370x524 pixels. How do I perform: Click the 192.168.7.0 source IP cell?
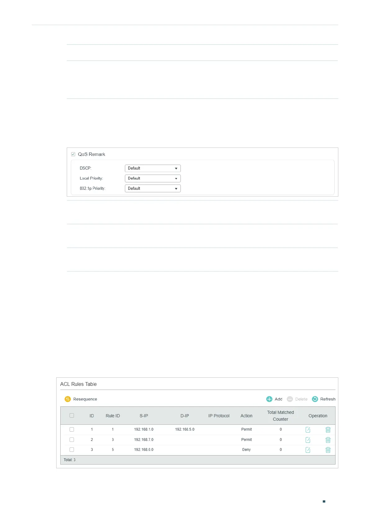[144, 440]
